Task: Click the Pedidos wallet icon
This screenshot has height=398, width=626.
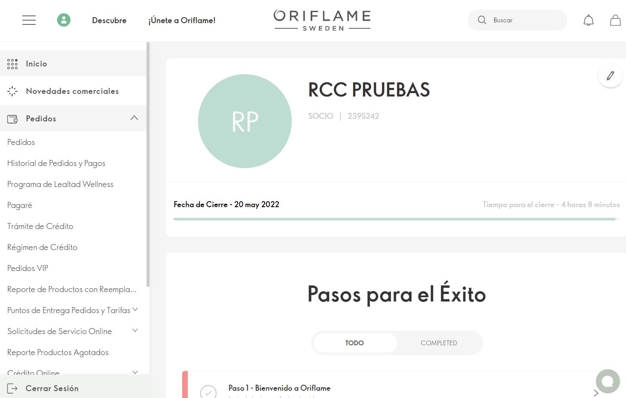Action: (12, 119)
